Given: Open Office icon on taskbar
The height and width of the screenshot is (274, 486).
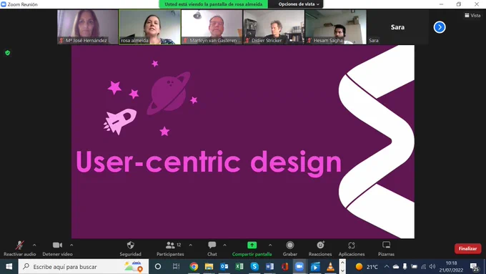Looking at the screenshot, I should [285, 267].
